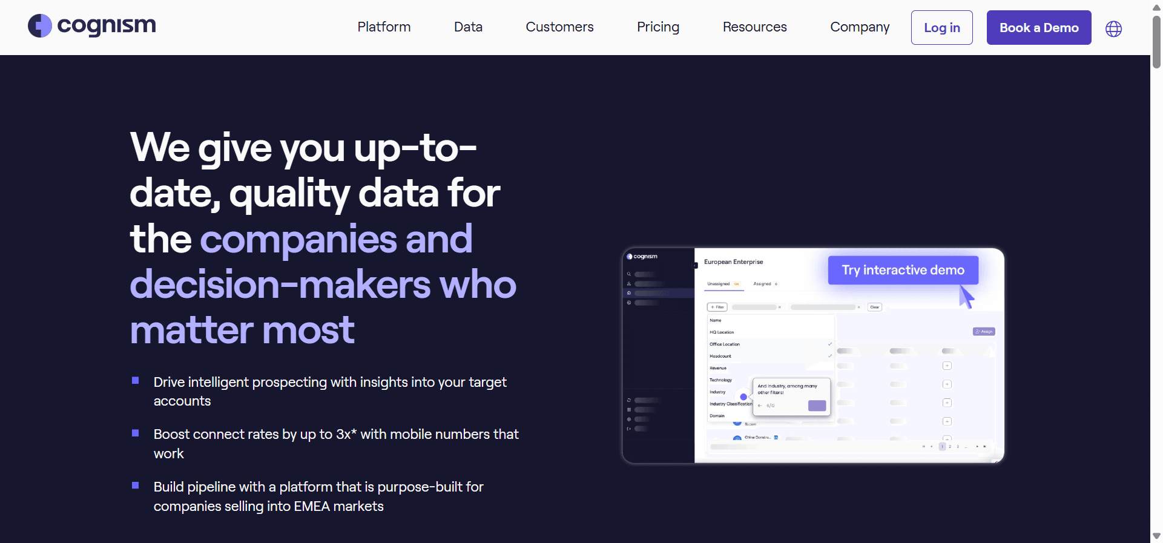Open the Filter dropdown in the demo
Viewport: 1163px width, 543px height.
point(717,307)
